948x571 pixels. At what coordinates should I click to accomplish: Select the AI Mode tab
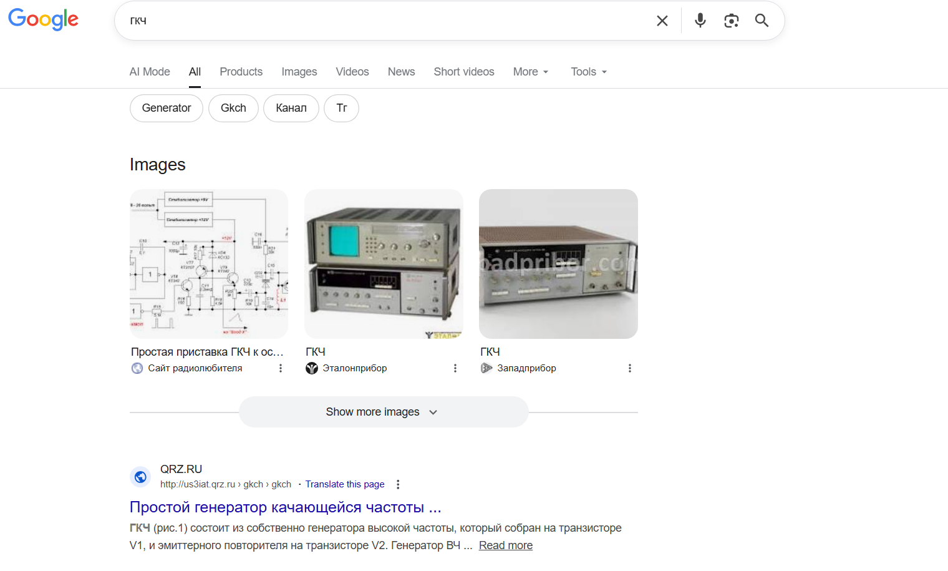(x=150, y=72)
